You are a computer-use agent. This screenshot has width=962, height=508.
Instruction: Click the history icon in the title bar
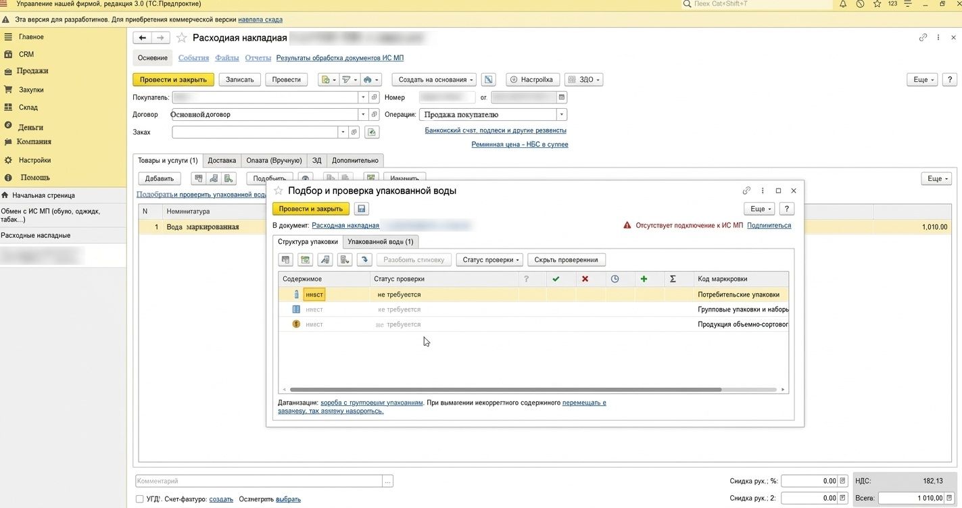click(860, 4)
